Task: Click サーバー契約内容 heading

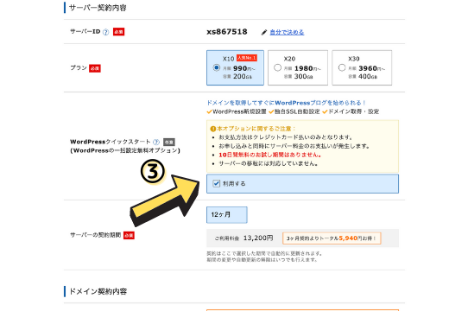Action: (98, 8)
